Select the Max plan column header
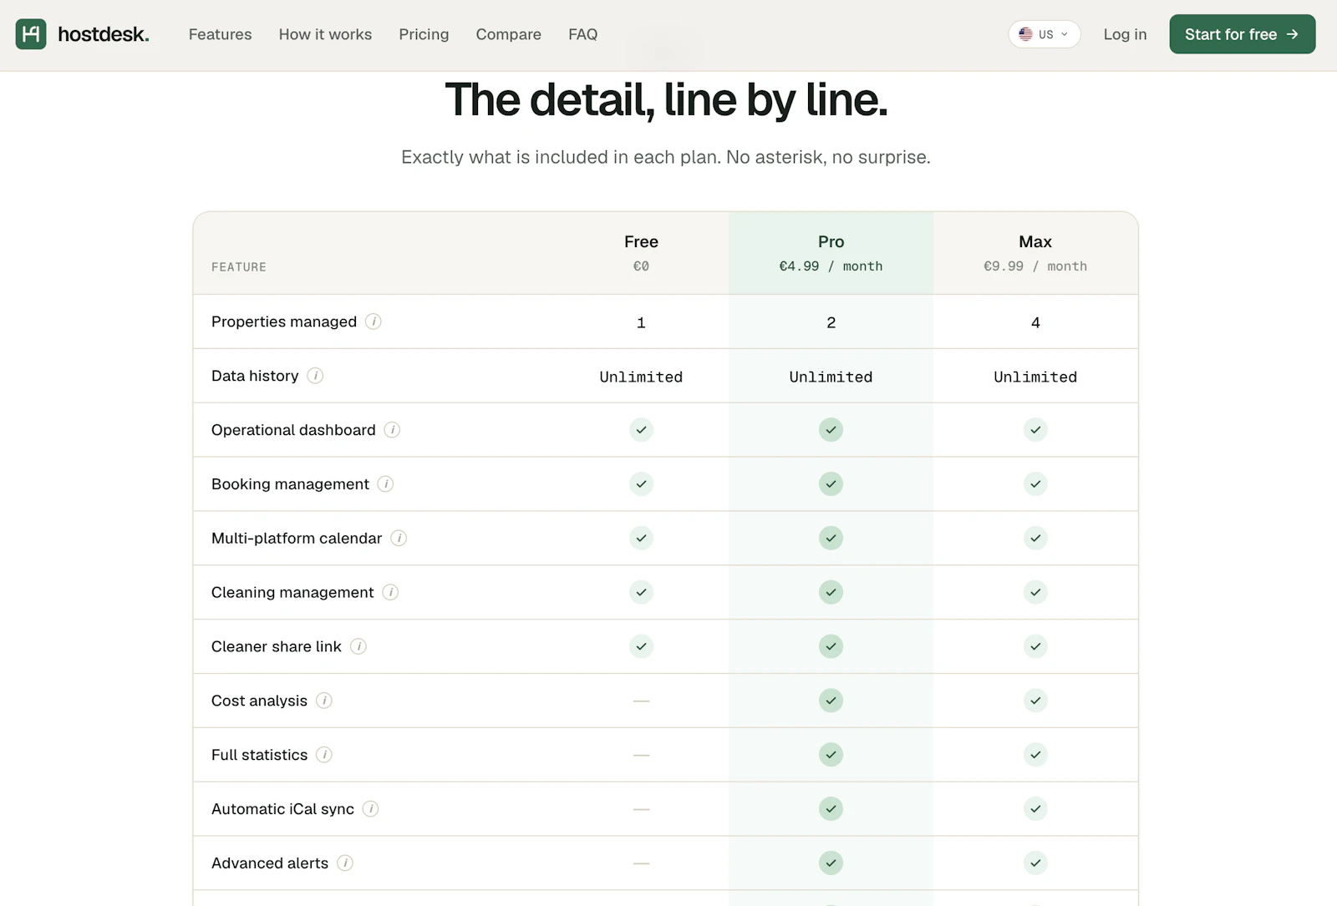This screenshot has width=1337, height=906. coord(1035,241)
